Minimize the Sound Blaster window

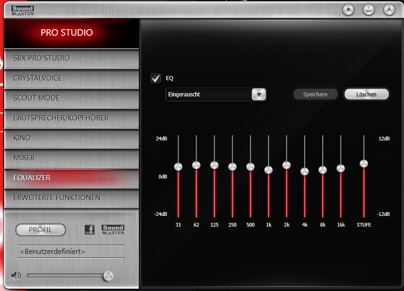369,10
